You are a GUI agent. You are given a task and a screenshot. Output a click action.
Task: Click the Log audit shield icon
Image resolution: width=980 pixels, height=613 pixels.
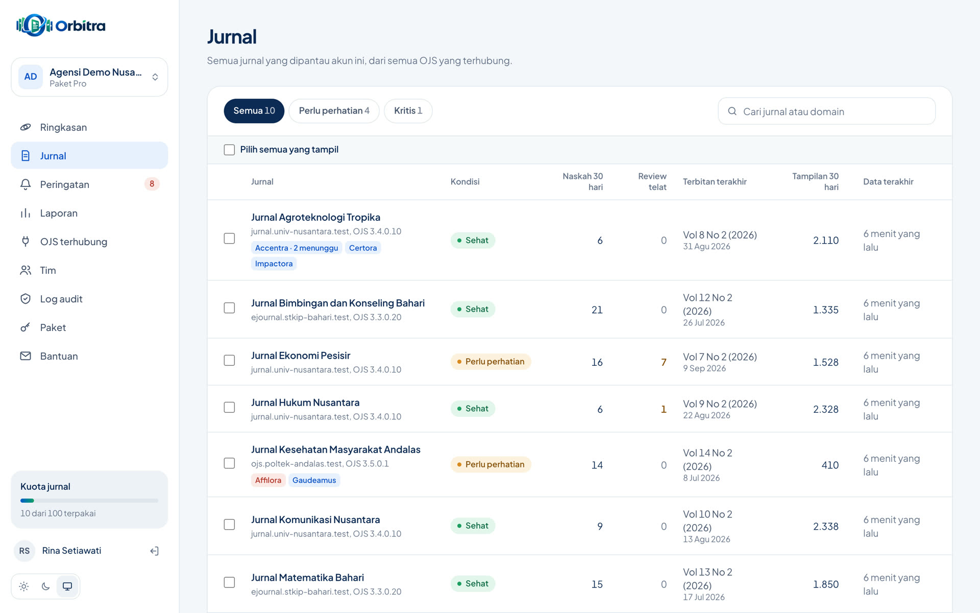pyautogui.click(x=26, y=299)
